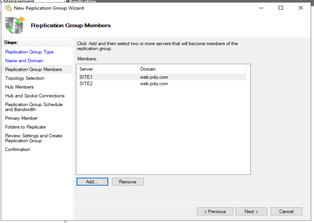The image size is (314, 223).
Task: Cancel the replication group wizard
Action: [287, 211]
